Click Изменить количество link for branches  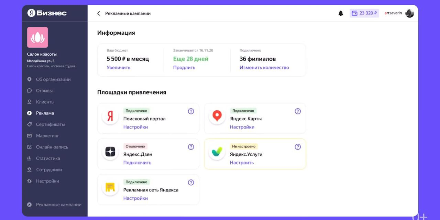coord(264,68)
